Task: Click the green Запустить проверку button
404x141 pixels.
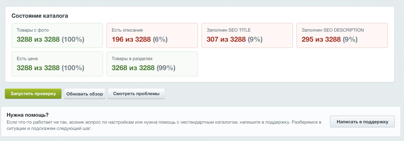Action: click(33, 93)
